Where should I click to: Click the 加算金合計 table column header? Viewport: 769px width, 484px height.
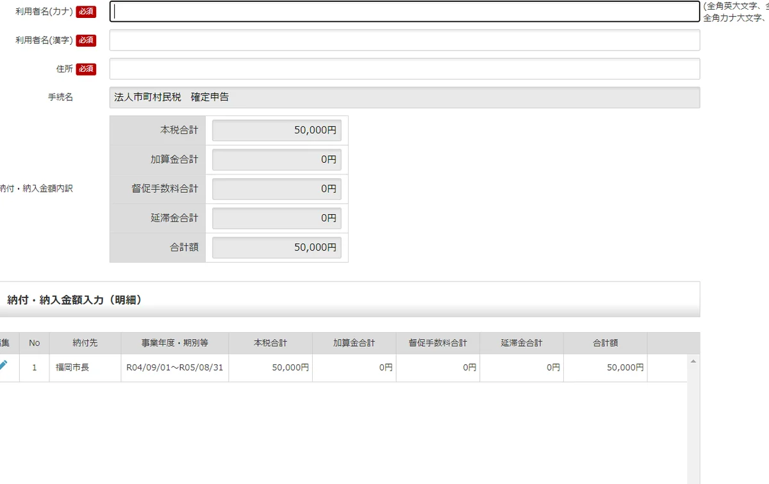354,343
